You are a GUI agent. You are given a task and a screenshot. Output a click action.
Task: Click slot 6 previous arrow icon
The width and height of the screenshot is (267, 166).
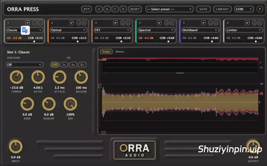[x=254, y=23]
